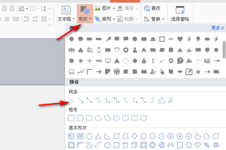Image resolution: width=226 pixels, height=150 pixels.
Task: Select the outlined heart in 基本形状
Action: pos(198,145)
